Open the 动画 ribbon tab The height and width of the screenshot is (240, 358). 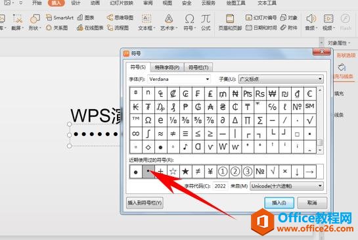point(95,3)
